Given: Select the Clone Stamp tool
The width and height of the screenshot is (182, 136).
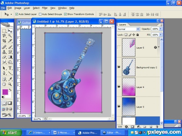Looking at the screenshot, I should point(4,52).
